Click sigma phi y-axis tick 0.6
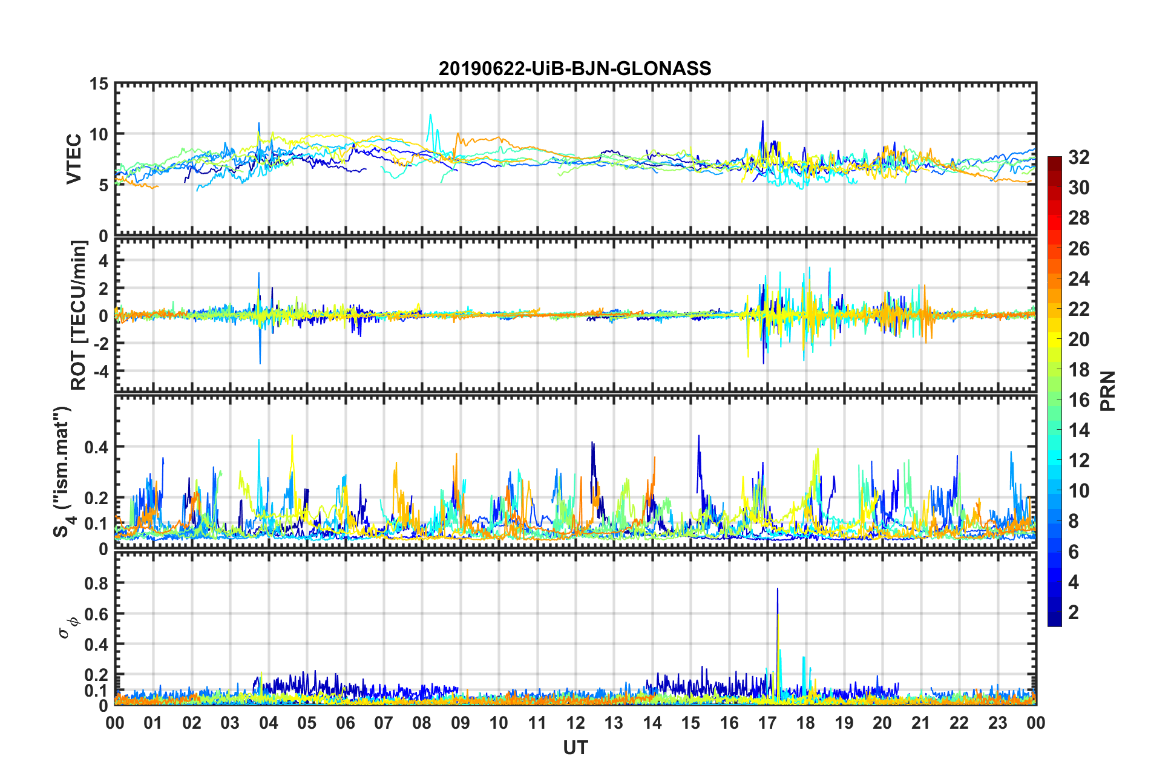Screen dimensions: 1151x782 (97, 614)
